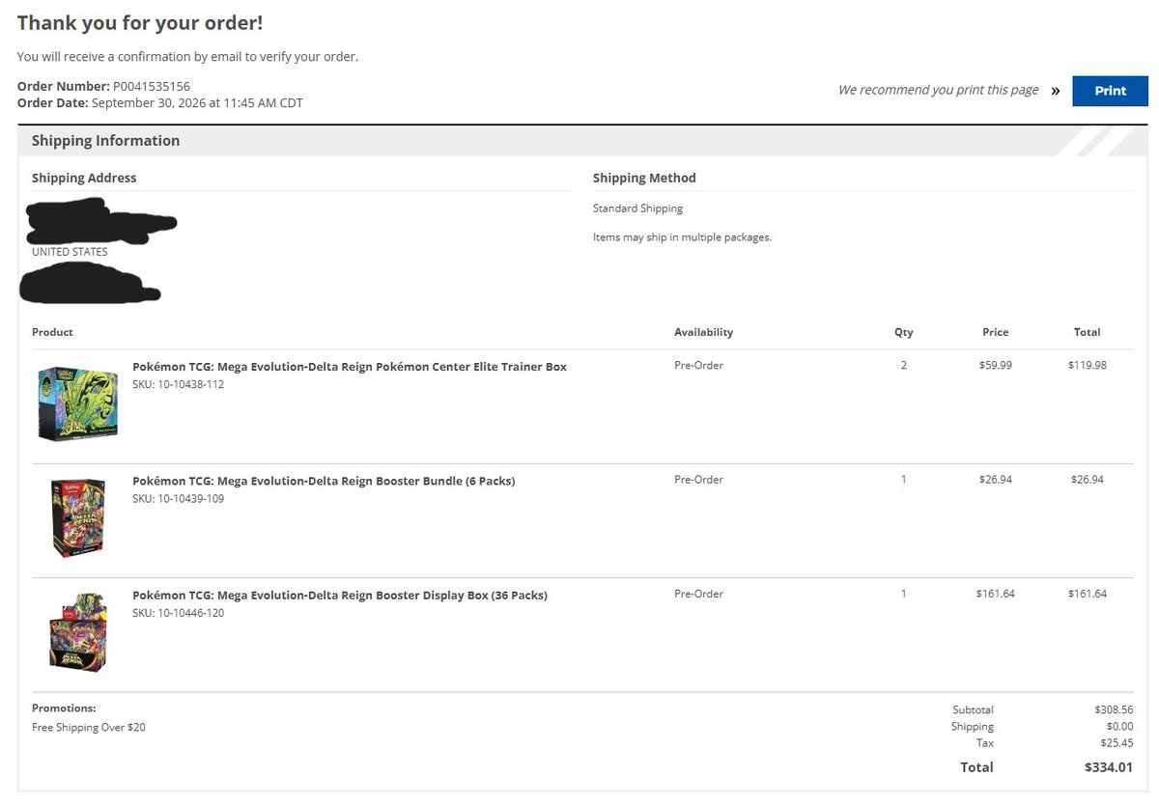Open the Booster Display Box product thumbnail
The image size is (1159, 806).
pos(77,632)
